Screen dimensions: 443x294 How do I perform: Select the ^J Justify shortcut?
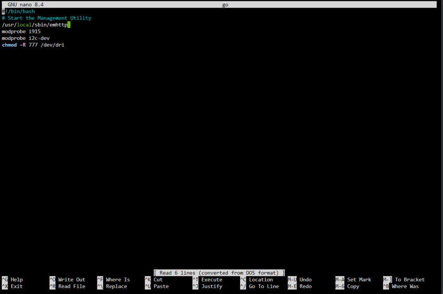click(208, 286)
